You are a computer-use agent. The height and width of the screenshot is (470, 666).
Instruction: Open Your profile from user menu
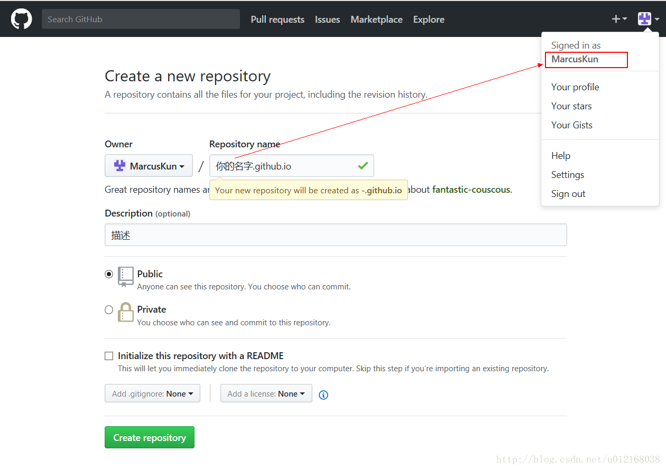point(575,87)
